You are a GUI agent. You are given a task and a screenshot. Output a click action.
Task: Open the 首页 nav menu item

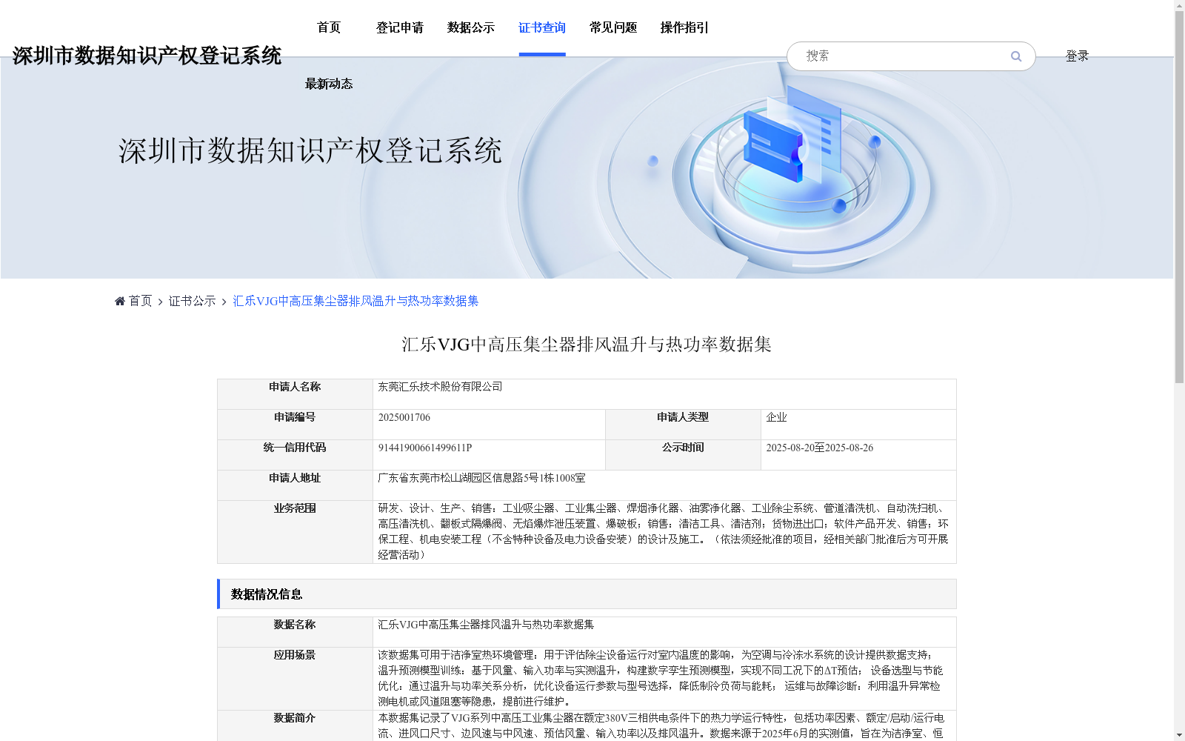329,27
